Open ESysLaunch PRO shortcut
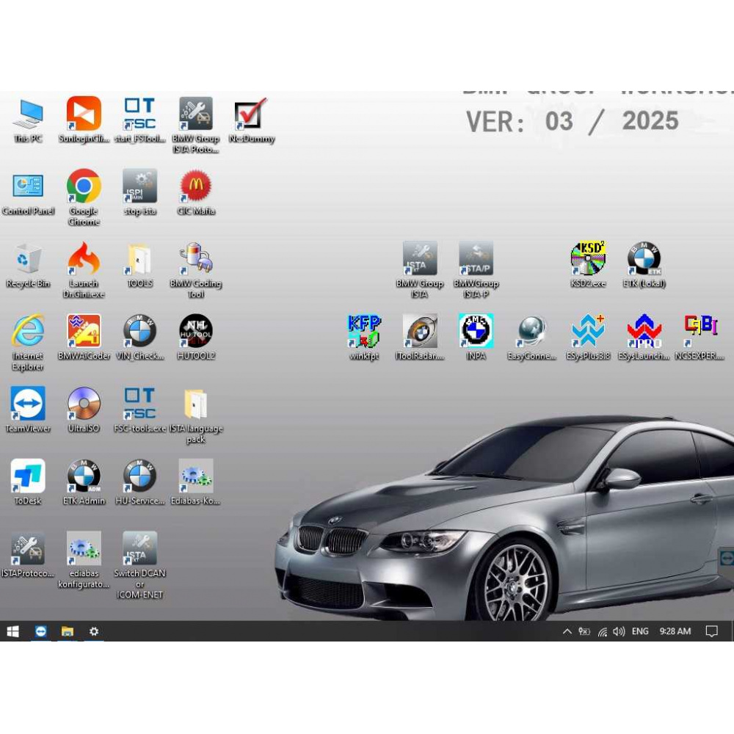This screenshot has height=734, width=734. click(644, 338)
